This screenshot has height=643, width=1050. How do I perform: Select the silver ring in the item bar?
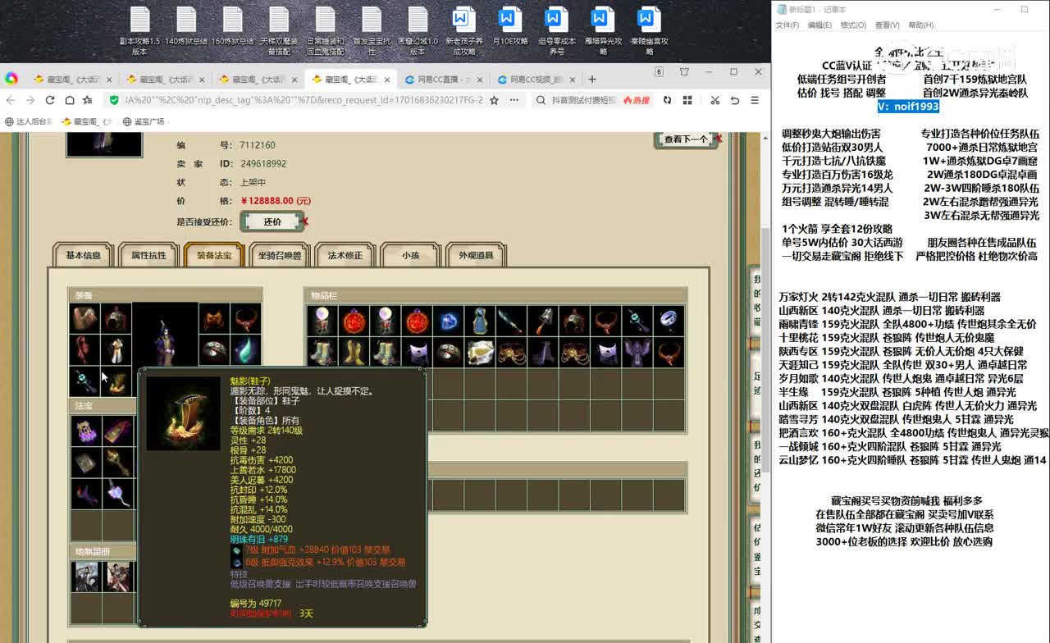668,321
